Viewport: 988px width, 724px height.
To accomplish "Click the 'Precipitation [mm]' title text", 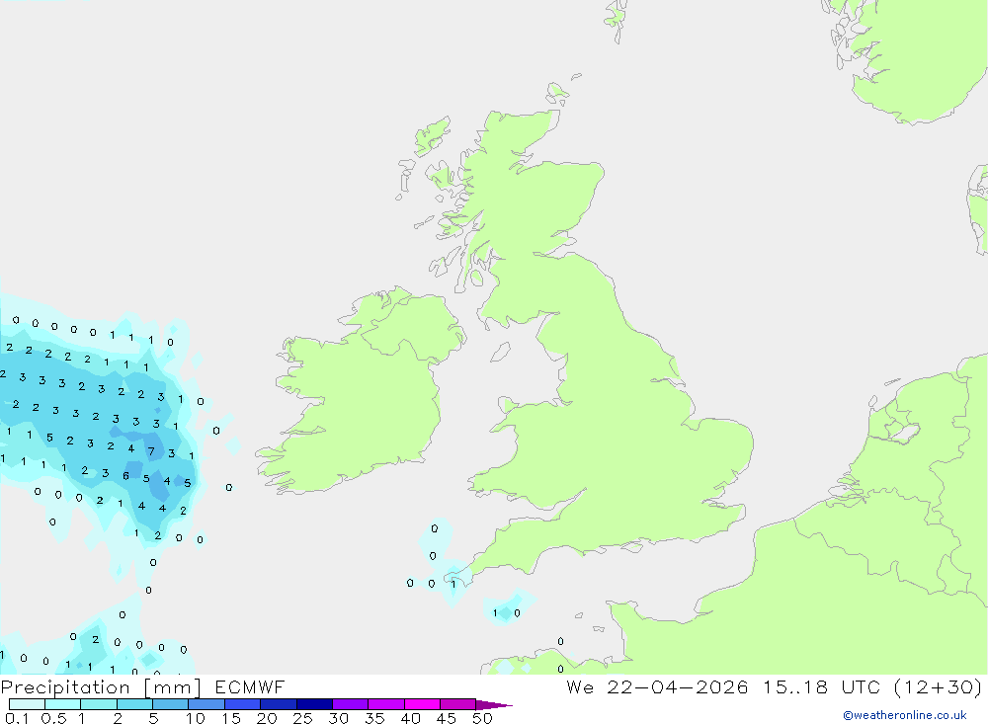I will coord(101,687).
